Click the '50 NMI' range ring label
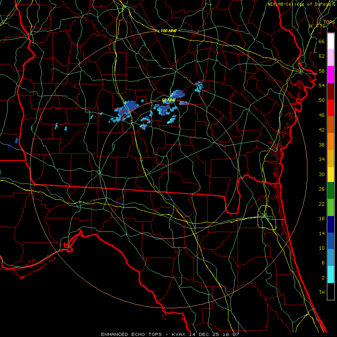Viewport: 337px width, 337px height. tap(168, 100)
